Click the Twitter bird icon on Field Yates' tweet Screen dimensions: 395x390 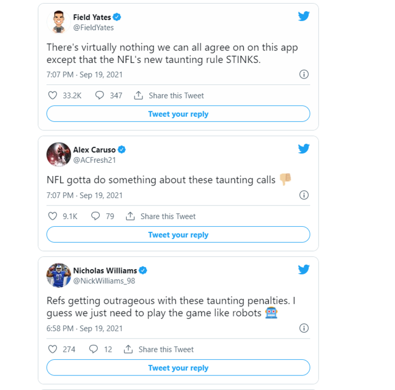tap(304, 16)
